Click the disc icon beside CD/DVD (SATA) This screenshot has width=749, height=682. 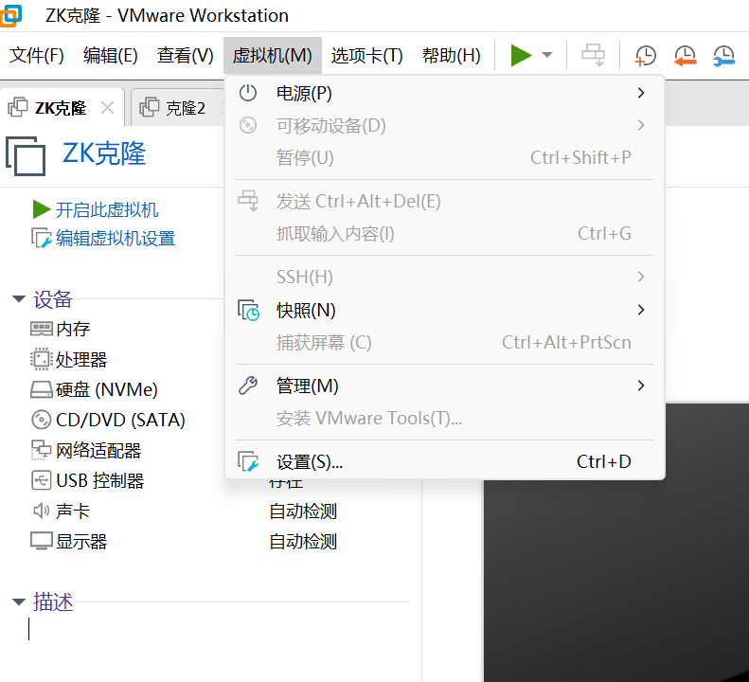(42, 420)
